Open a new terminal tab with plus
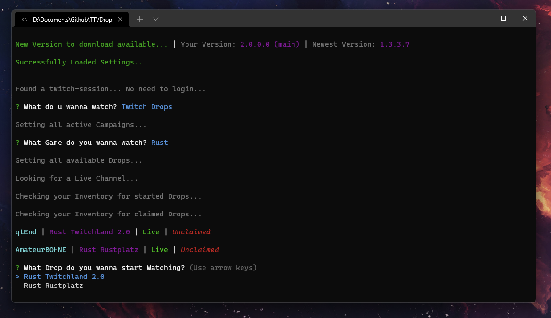This screenshot has width=551, height=318. click(x=140, y=19)
